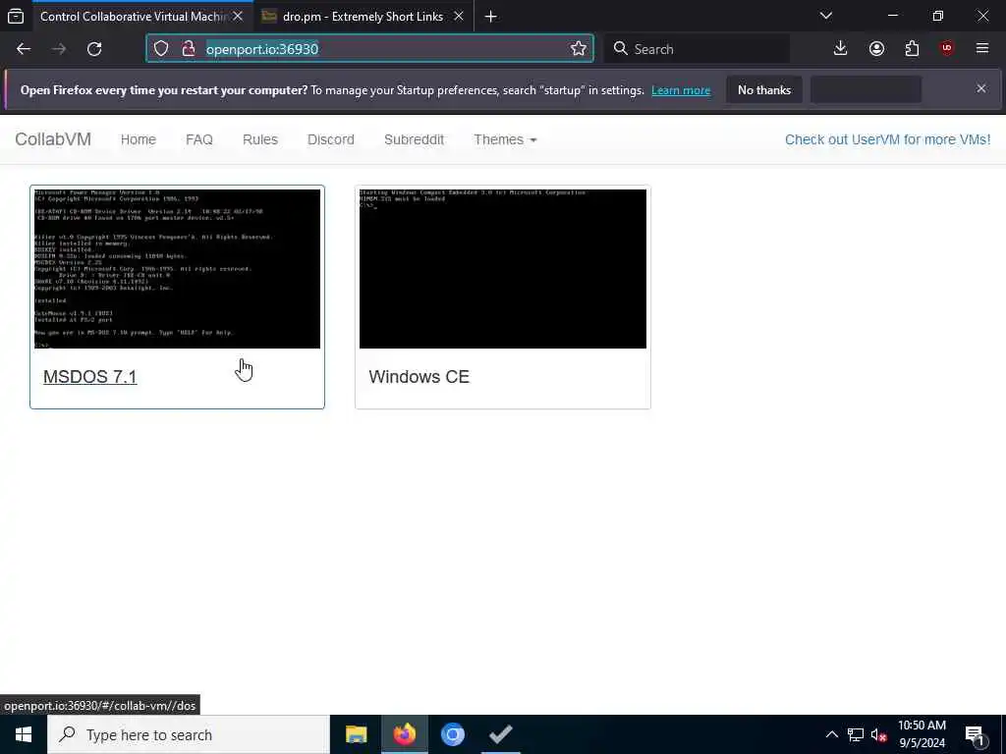Switch to dro.pm Extremely Short Links tab
Viewport: 1006px width, 754px height.
363,17
